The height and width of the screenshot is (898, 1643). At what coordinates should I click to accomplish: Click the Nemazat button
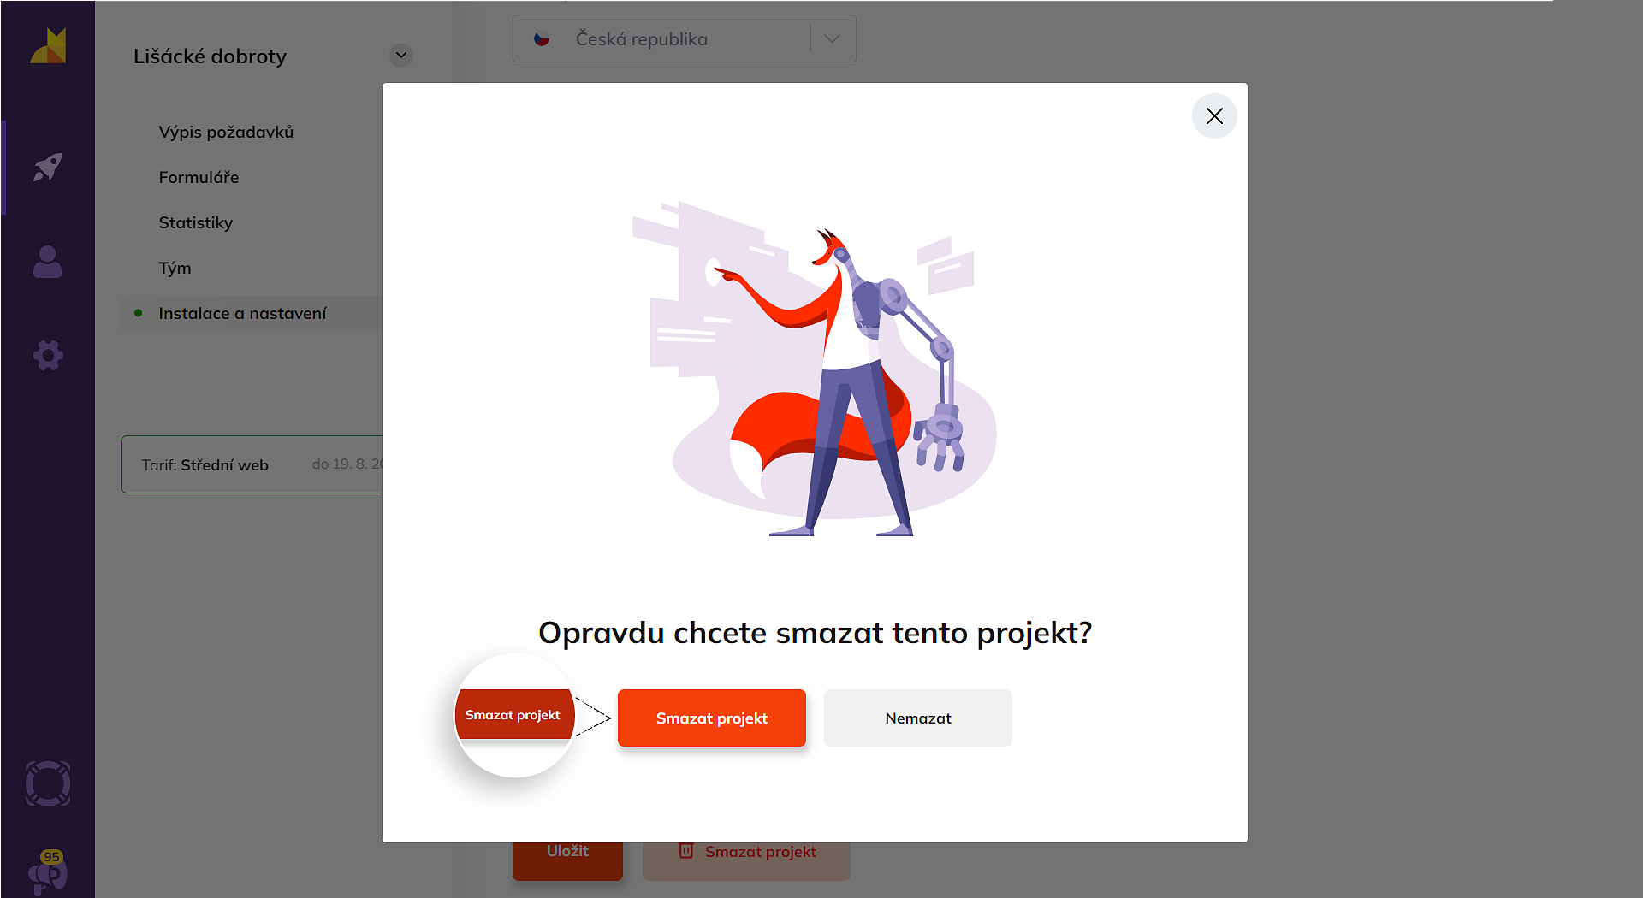point(918,718)
